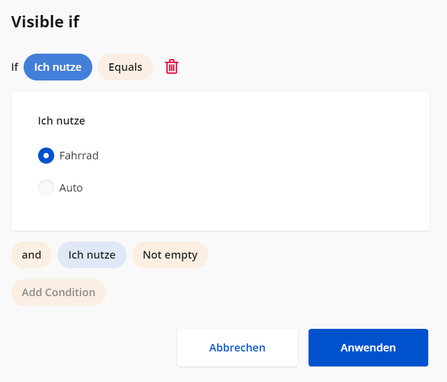Click the "Auto" option label text
Viewport: 447px width, 382px height.
click(71, 188)
